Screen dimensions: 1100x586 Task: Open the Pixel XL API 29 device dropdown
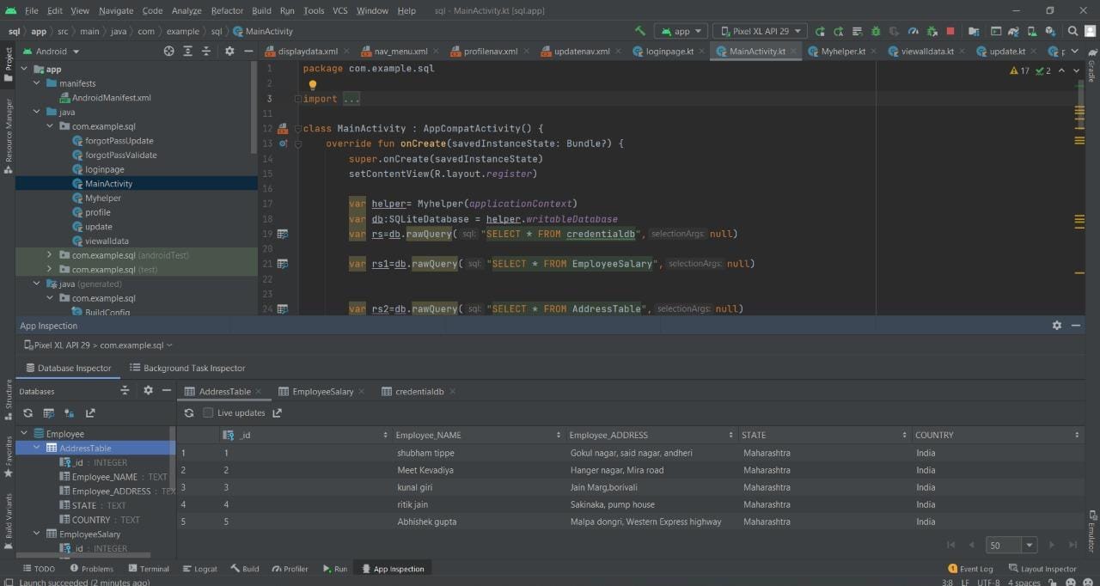[x=760, y=31]
